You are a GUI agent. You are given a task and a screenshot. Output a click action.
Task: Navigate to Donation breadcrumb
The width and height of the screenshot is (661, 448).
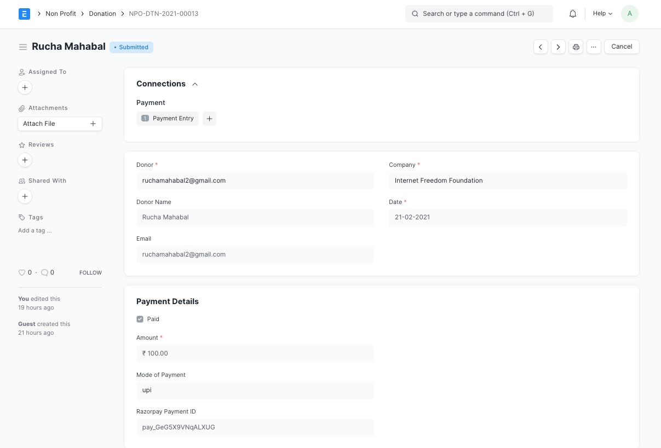point(102,14)
